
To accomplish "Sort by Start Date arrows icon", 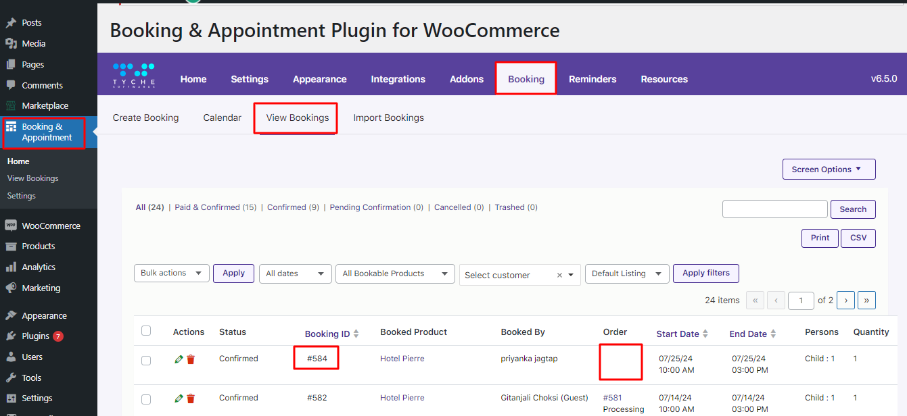I will [x=705, y=334].
